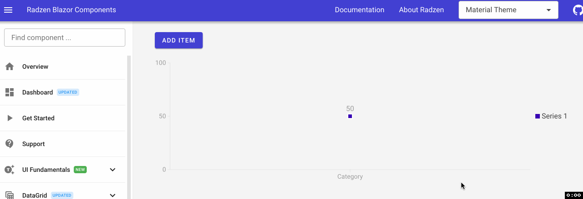The width and height of the screenshot is (583, 199).
Task: Click the Support question mark icon
Action: click(10, 144)
